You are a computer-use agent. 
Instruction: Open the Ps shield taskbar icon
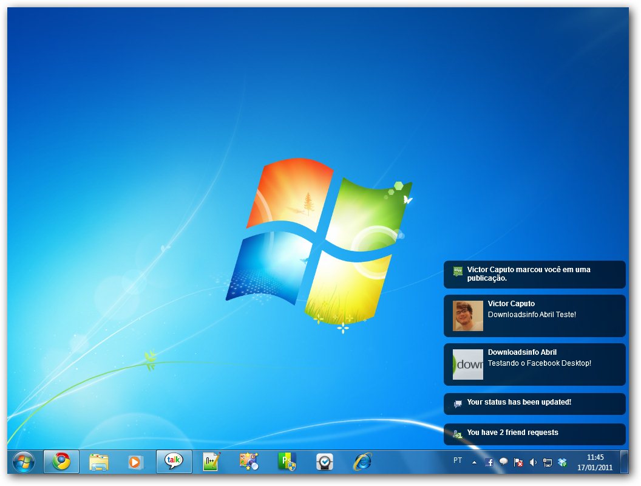tap(287, 462)
